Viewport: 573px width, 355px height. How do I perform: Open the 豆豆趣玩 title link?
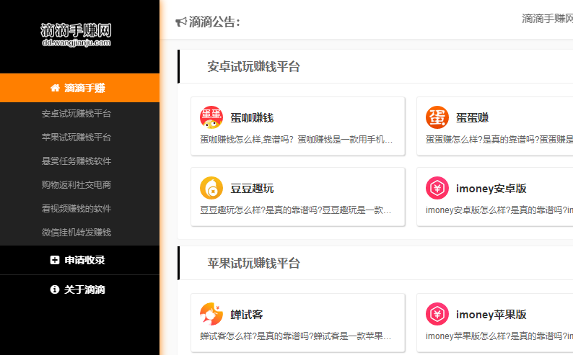point(252,189)
